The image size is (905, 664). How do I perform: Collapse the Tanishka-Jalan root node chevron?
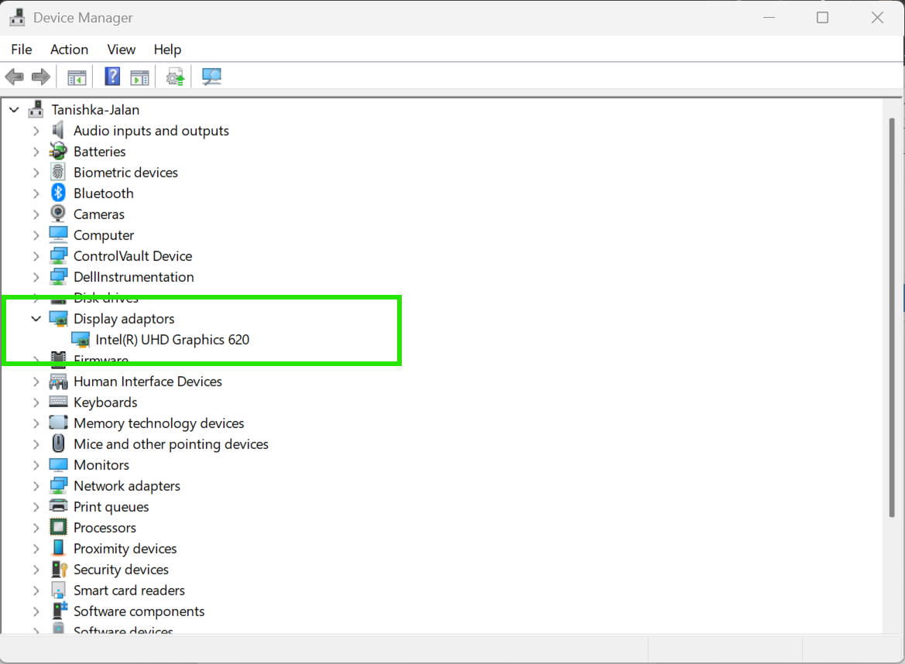tap(15, 110)
